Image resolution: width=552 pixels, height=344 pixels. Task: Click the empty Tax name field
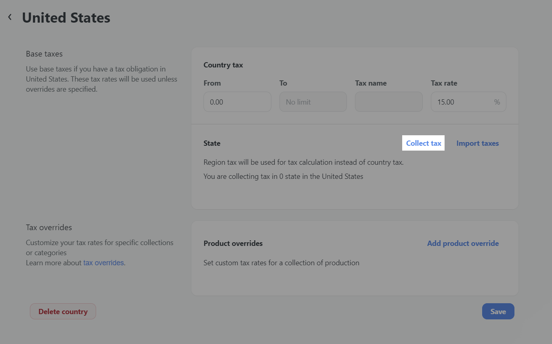coord(388,102)
